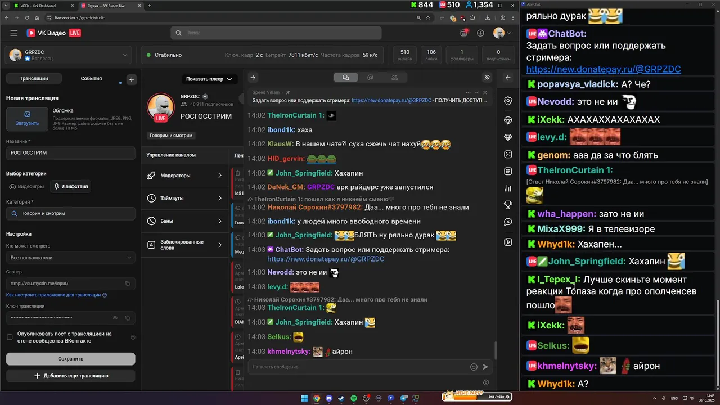The height and width of the screenshot is (405, 720).
Task: Select the chat messages tab icon
Action: click(345, 78)
